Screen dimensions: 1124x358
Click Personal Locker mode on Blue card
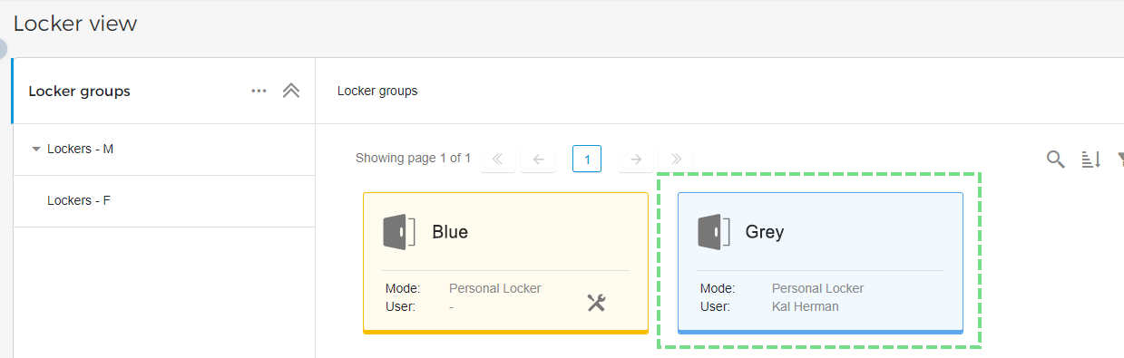tap(495, 288)
